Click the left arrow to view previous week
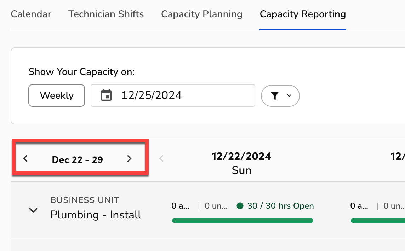This screenshot has width=405, height=251. (25, 158)
